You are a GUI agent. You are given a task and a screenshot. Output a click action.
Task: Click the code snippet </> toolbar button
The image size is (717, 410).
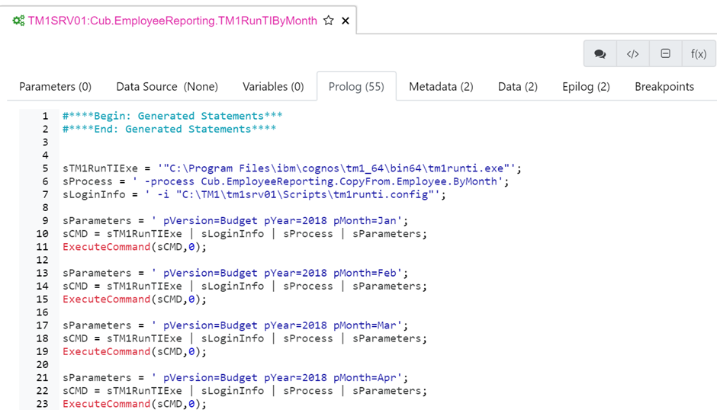(x=632, y=54)
